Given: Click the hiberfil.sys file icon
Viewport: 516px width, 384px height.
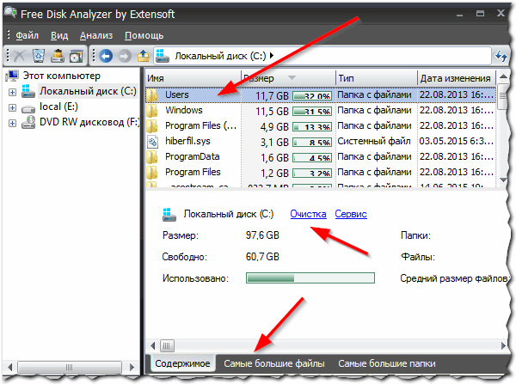Looking at the screenshot, I should click(152, 142).
